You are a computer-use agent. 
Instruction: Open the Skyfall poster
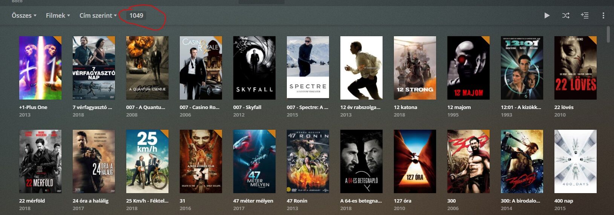click(254, 68)
